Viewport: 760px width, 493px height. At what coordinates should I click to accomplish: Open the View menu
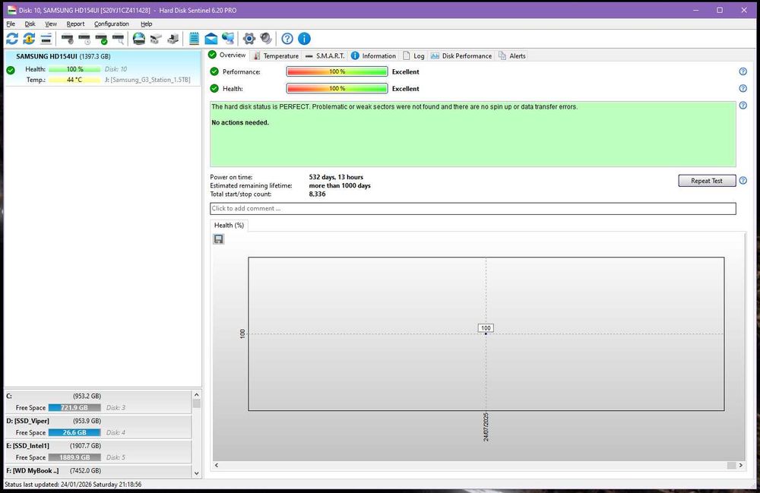click(51, 24)
